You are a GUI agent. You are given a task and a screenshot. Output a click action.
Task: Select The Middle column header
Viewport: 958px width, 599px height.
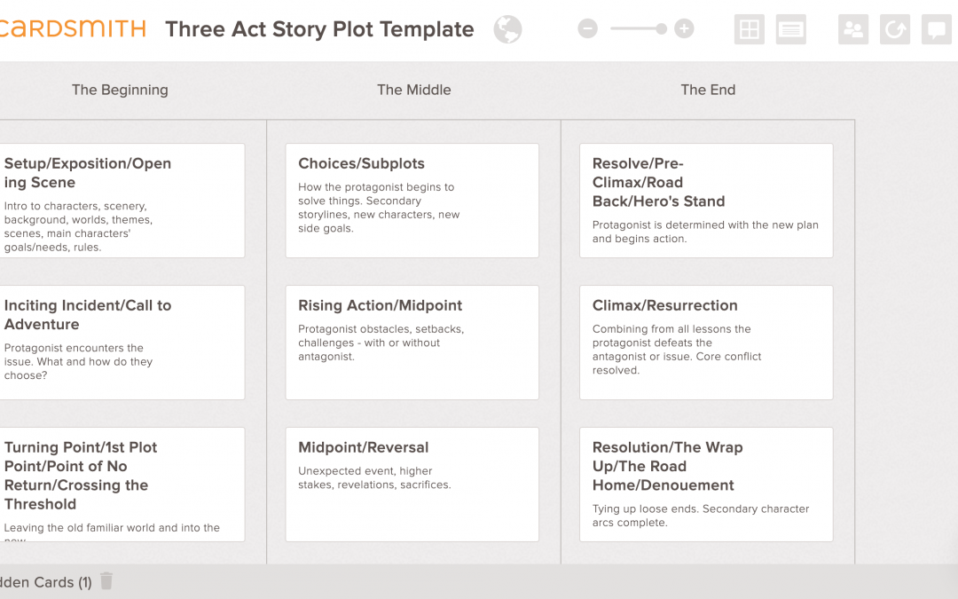[x=413, y=90]
